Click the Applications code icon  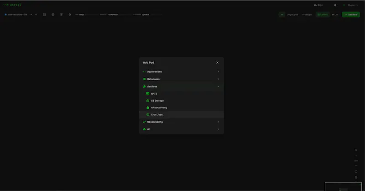coord(144,72)
